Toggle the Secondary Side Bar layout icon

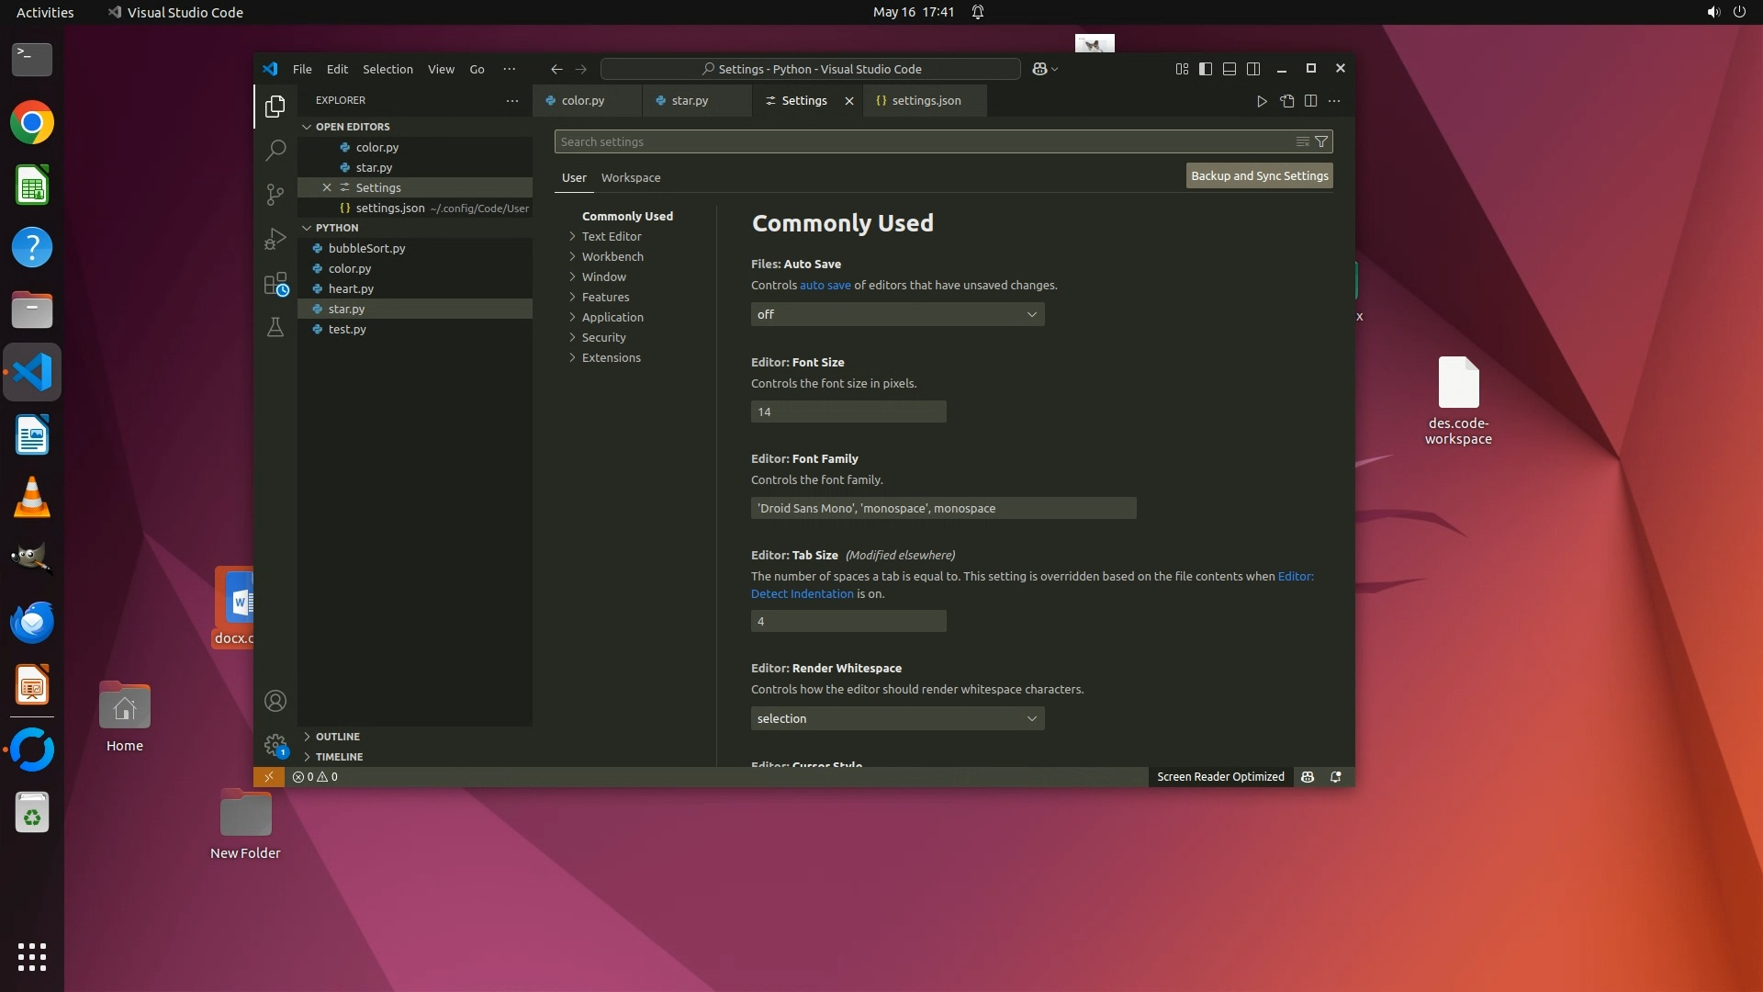[1253, 69]
